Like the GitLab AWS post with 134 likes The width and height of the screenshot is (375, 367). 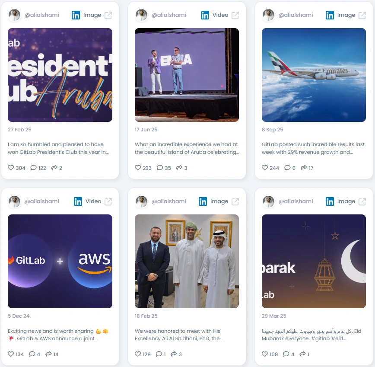tap(11, 354)
